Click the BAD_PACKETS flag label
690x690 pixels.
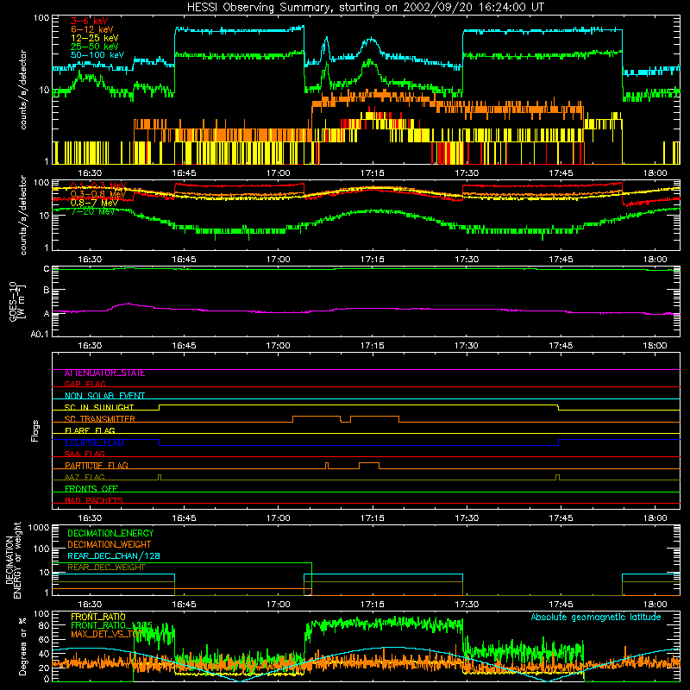click(94, 500)
